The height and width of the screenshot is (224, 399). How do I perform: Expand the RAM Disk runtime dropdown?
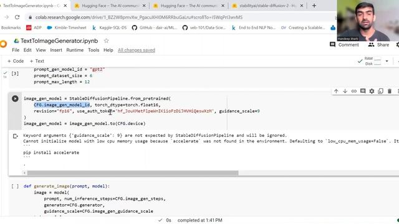(x=387, y=61)
